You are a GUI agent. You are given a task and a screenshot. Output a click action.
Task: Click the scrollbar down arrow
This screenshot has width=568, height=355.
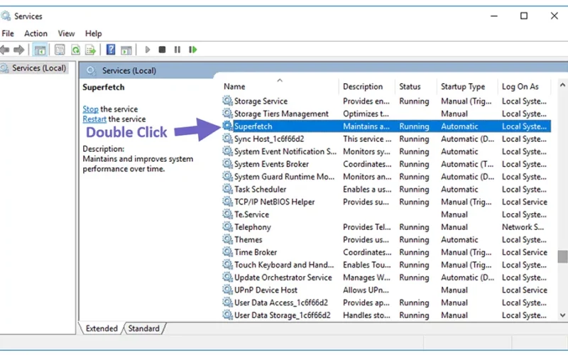[x=562, y=315]
